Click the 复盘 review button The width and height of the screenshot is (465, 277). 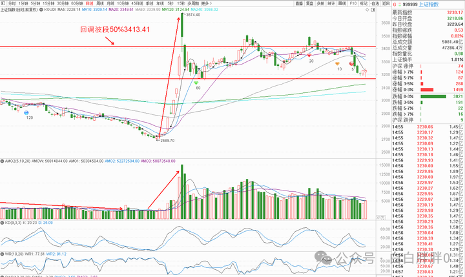(x=310, y=4)
